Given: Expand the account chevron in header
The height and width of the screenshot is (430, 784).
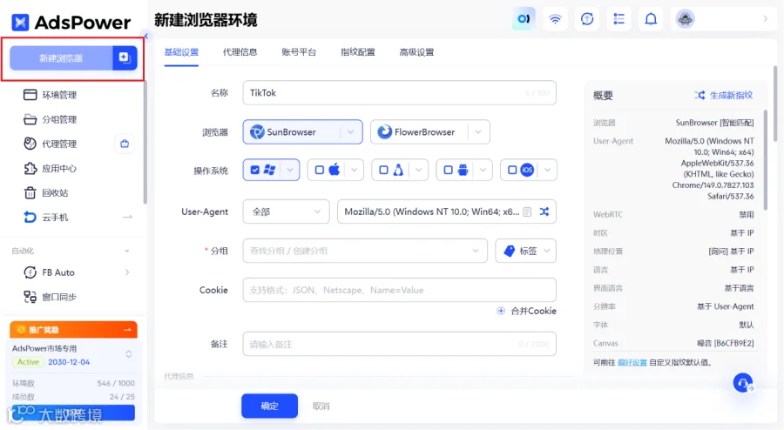Looking at the screenshot, I should 766,19.
